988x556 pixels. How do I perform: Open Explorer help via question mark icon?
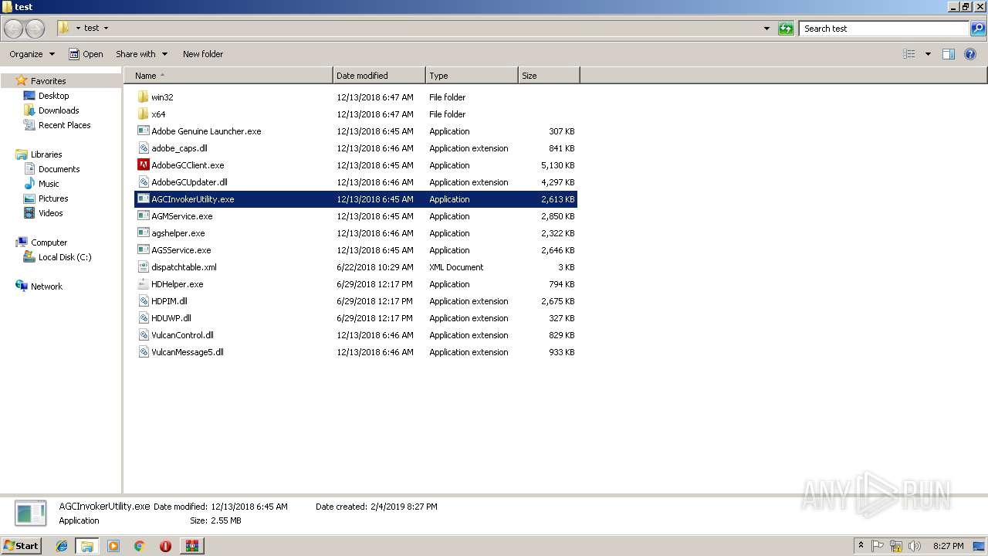point(970,54)
